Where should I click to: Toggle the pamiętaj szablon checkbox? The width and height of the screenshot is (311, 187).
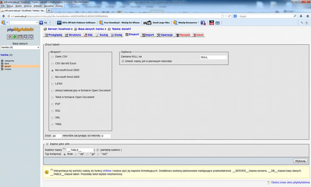point(98,150)
